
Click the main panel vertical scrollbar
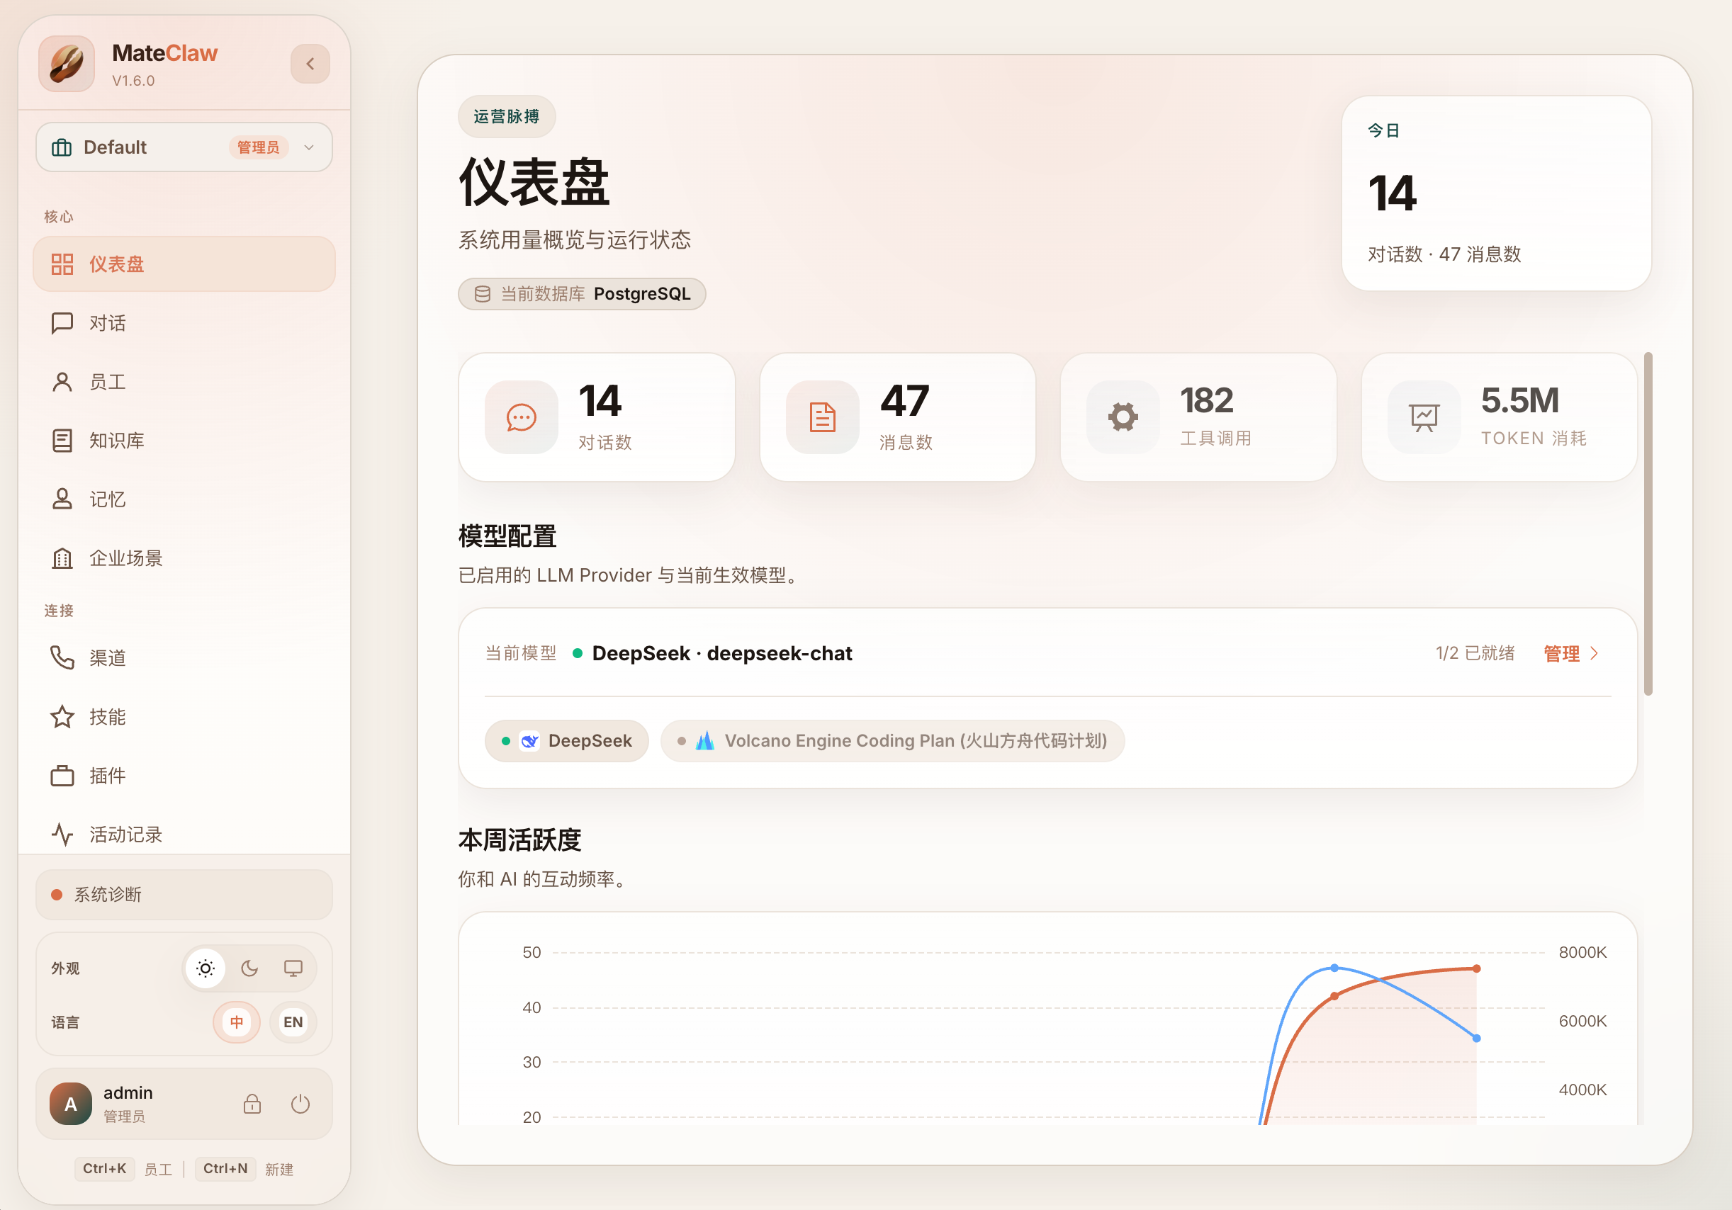pos(1648,524)
